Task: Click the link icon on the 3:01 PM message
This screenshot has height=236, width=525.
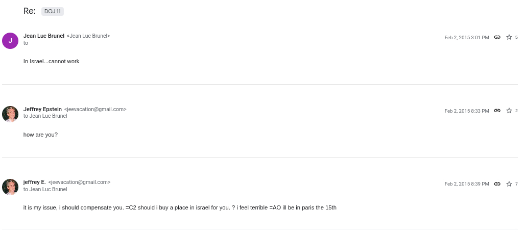Action: pos(497,37)
